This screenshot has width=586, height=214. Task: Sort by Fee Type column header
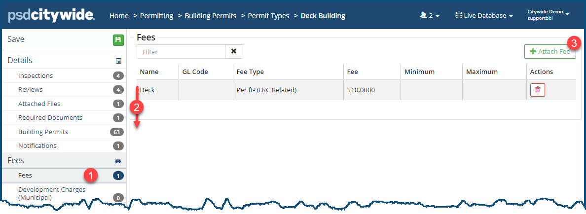250,72
